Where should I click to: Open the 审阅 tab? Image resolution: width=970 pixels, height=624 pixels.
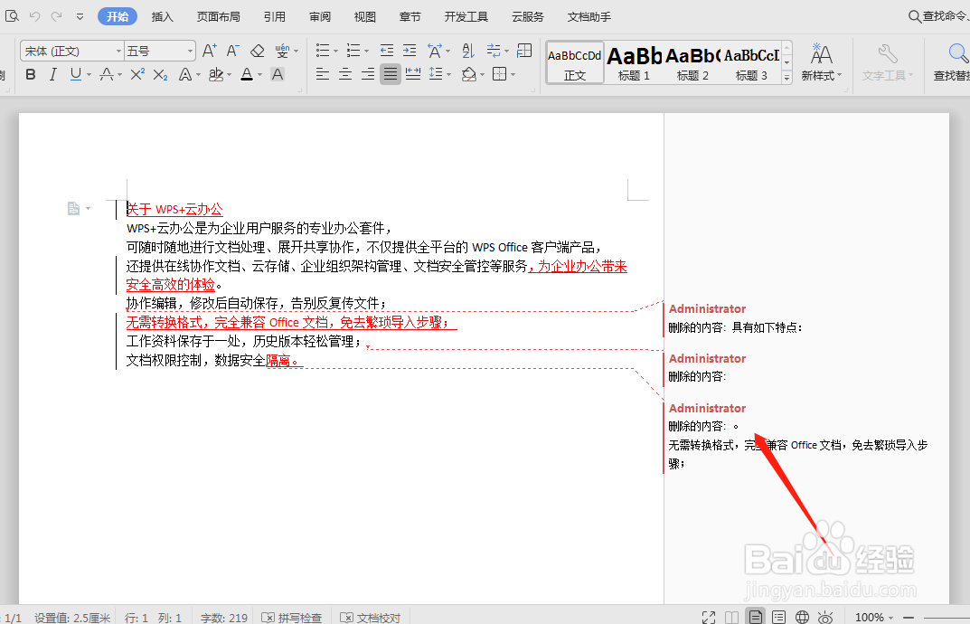[x=320, y=16]
